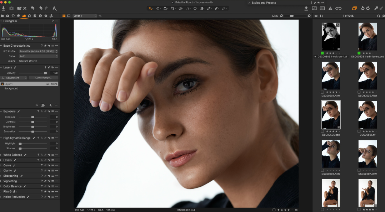This screenshot has height=212, width=385.
Task: Switch to the Color tool tab
Action: [18, 16]
